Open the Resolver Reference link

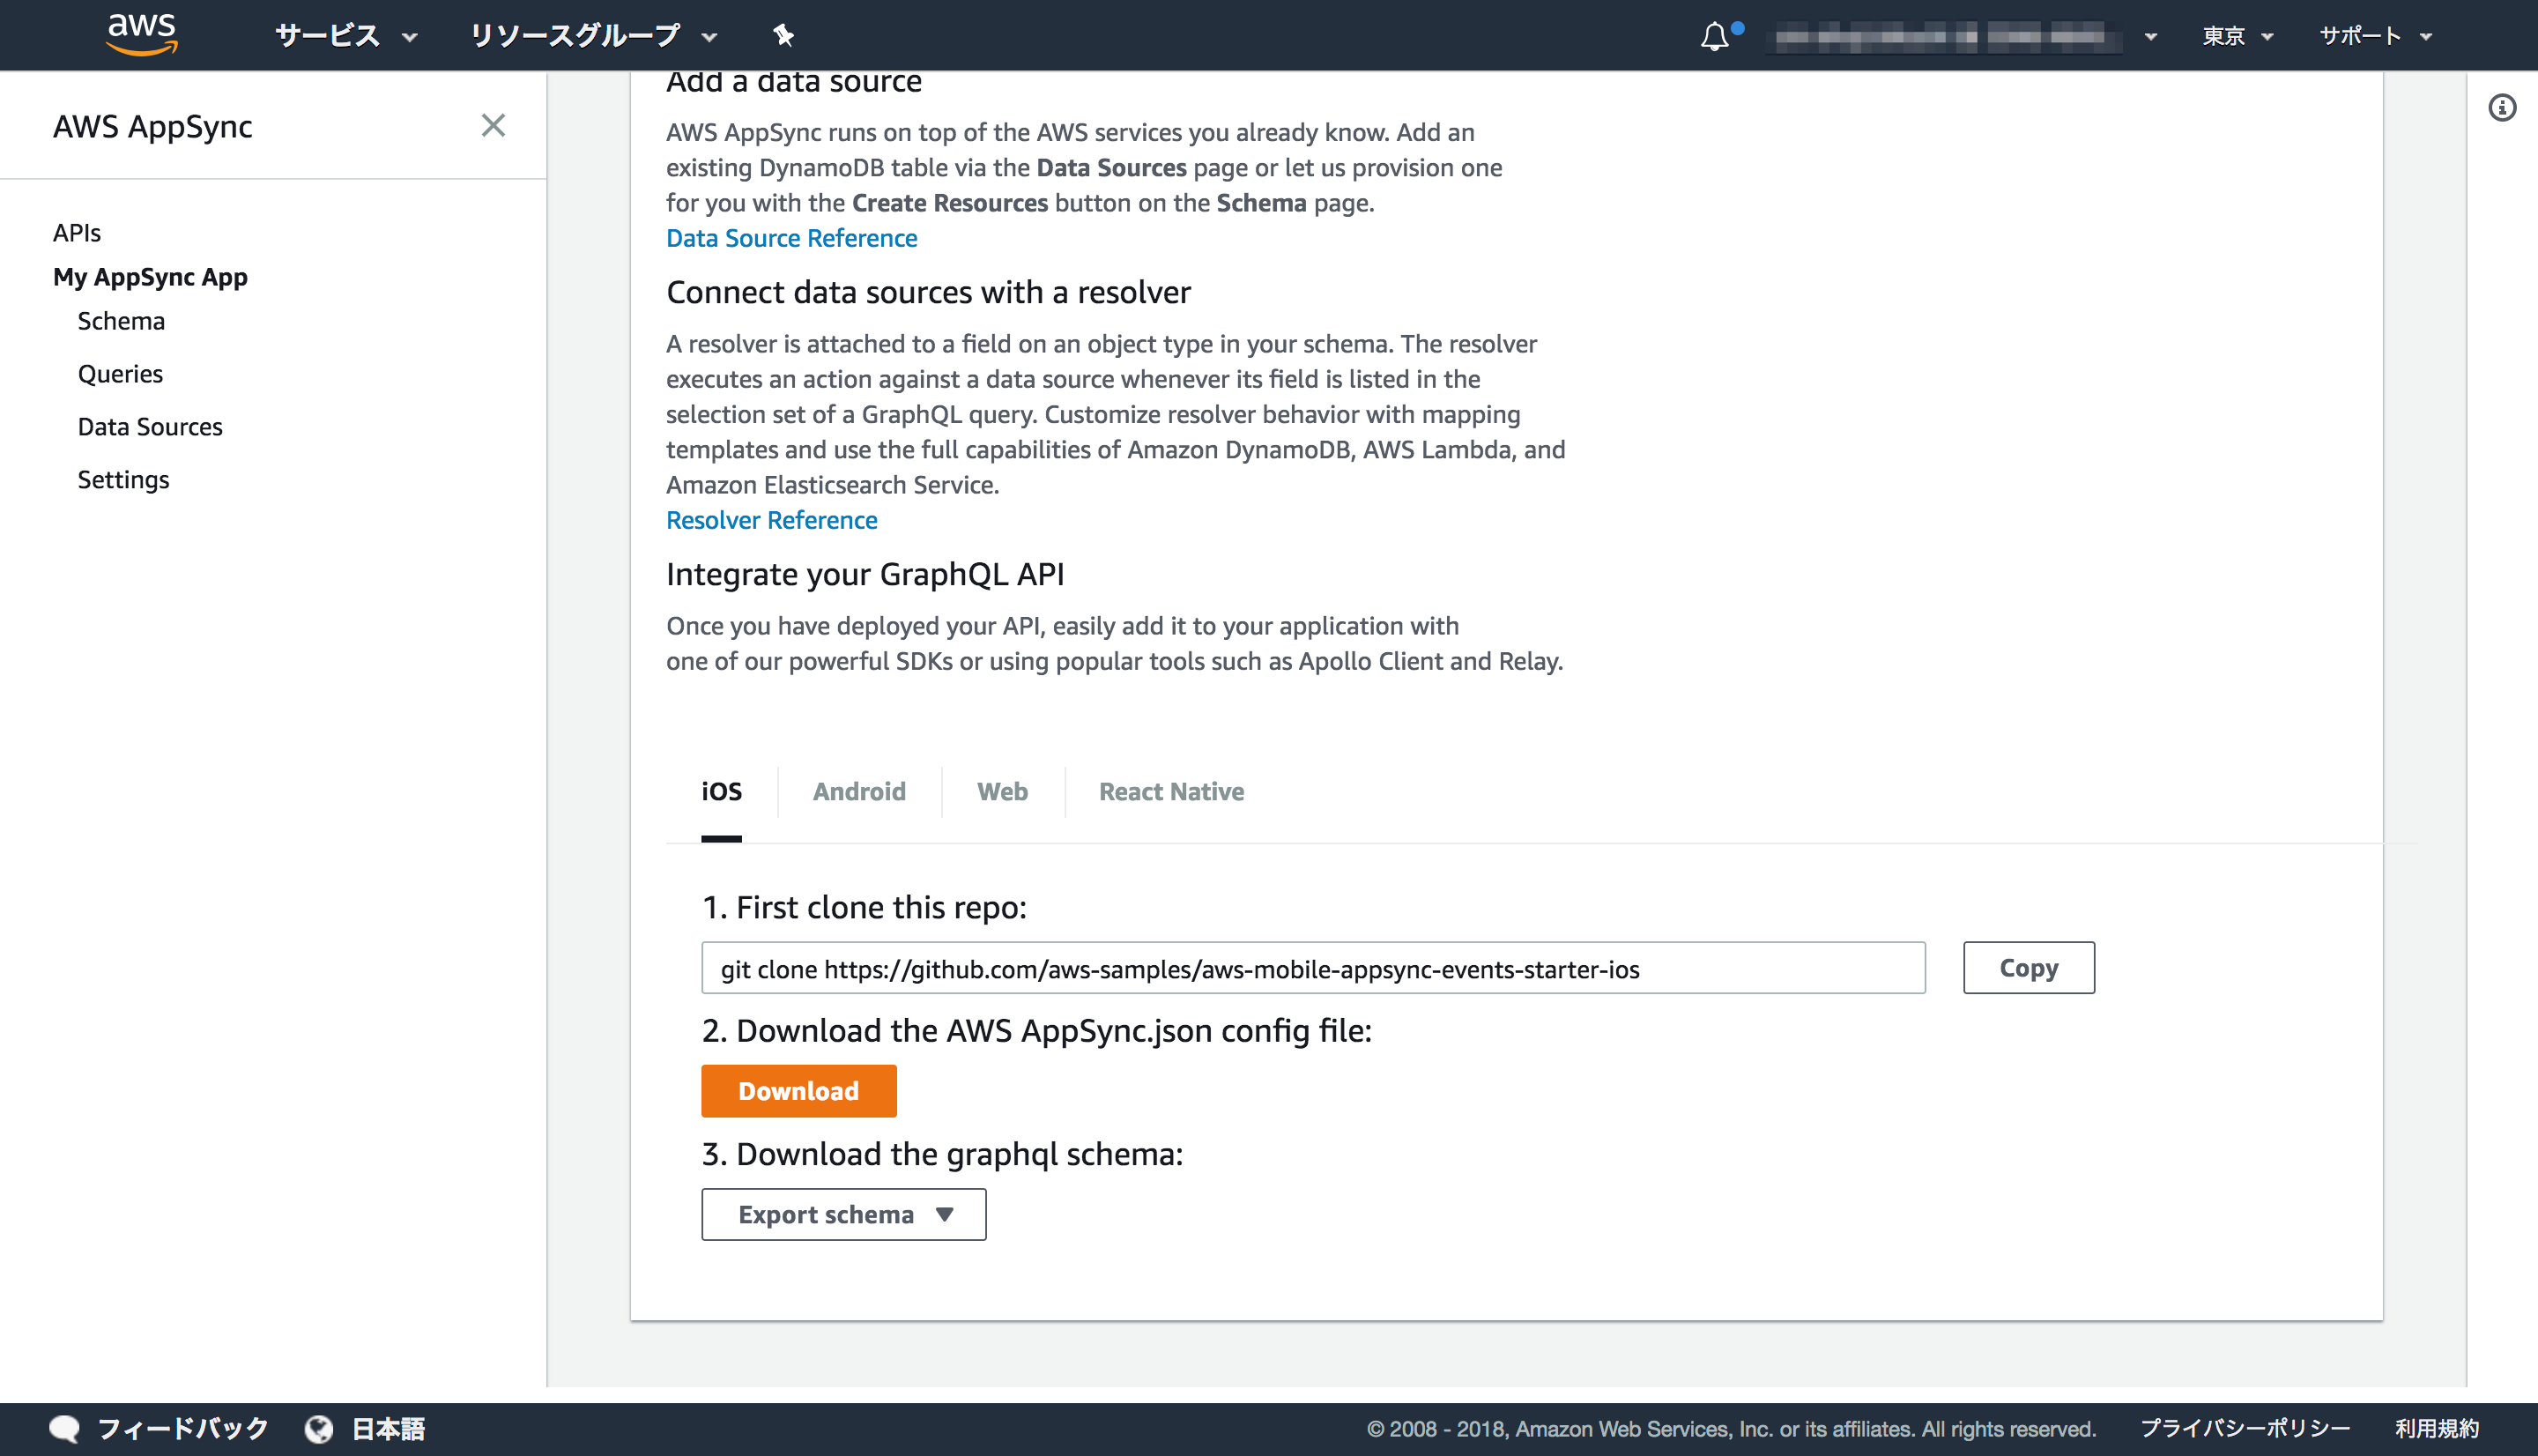(771, 519)
